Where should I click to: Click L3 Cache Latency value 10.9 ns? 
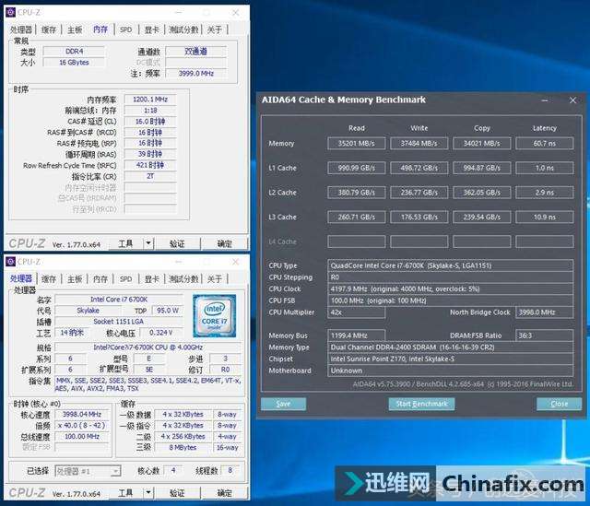(x=545, y=218)
